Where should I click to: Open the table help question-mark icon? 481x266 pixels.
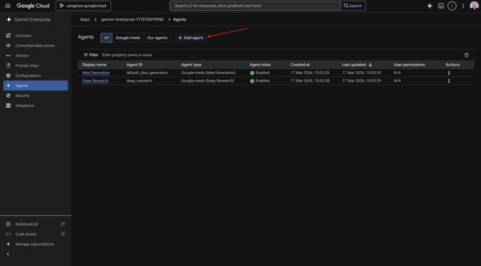tap(467, 55)
